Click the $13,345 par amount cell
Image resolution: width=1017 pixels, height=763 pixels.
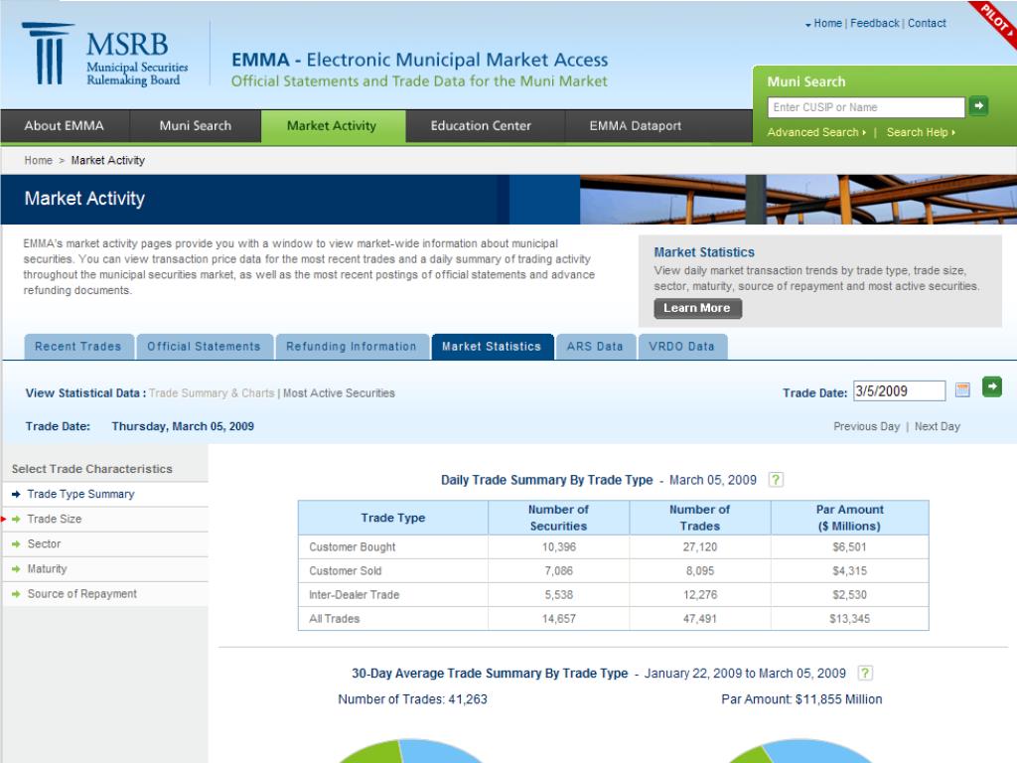point(850,619)
